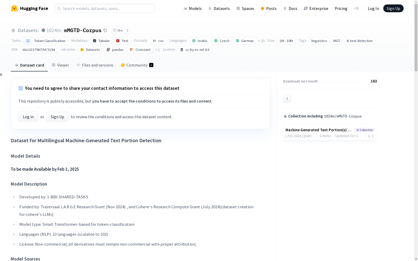This screenshot has width=418, height=261.
Task: Select the 1M - 10M size tag
Action: tap(286, 41)
